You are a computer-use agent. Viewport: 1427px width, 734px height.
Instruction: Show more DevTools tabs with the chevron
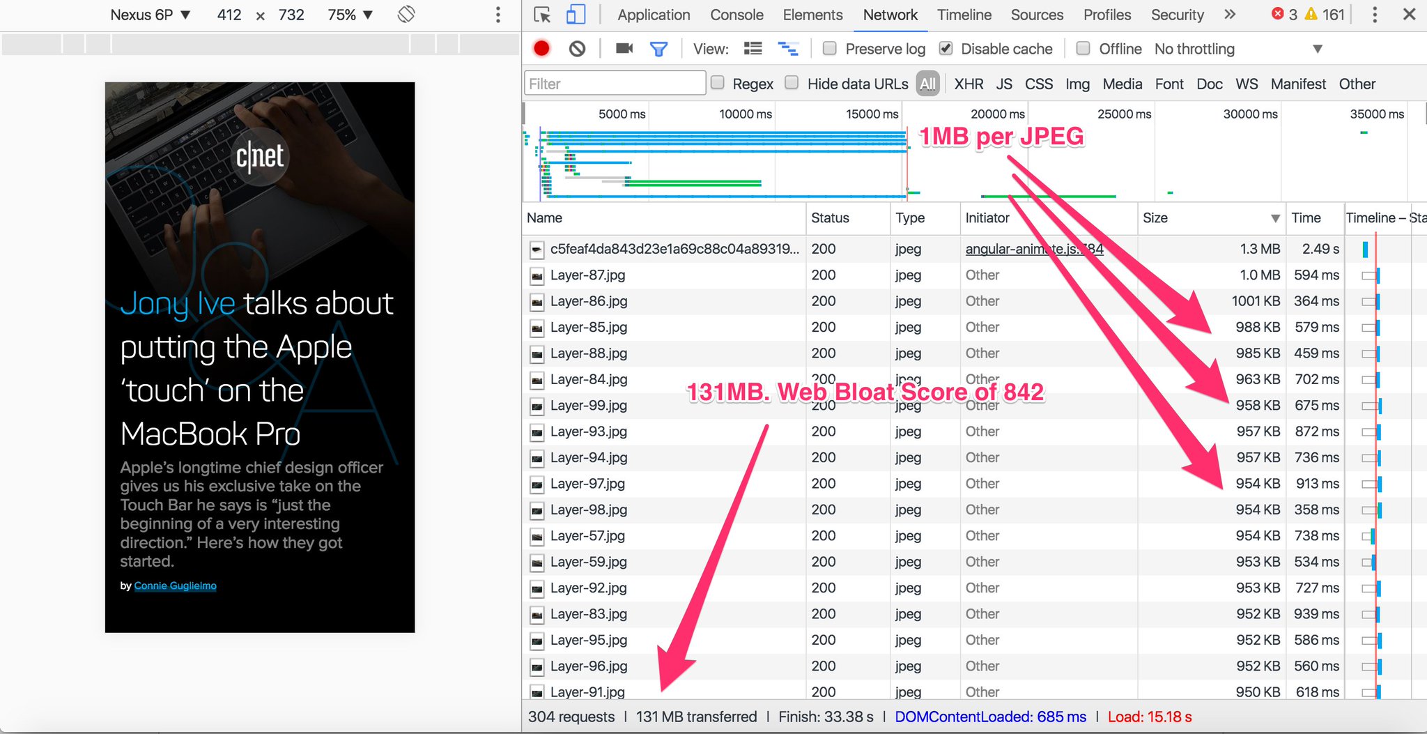click(x=1230, y=15)
